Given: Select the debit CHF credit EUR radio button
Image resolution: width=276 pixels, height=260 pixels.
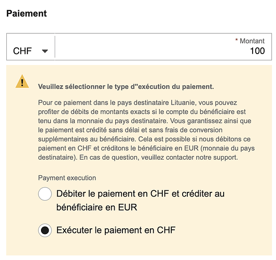Looking at the screenshot, I should (x=45, y=194).
